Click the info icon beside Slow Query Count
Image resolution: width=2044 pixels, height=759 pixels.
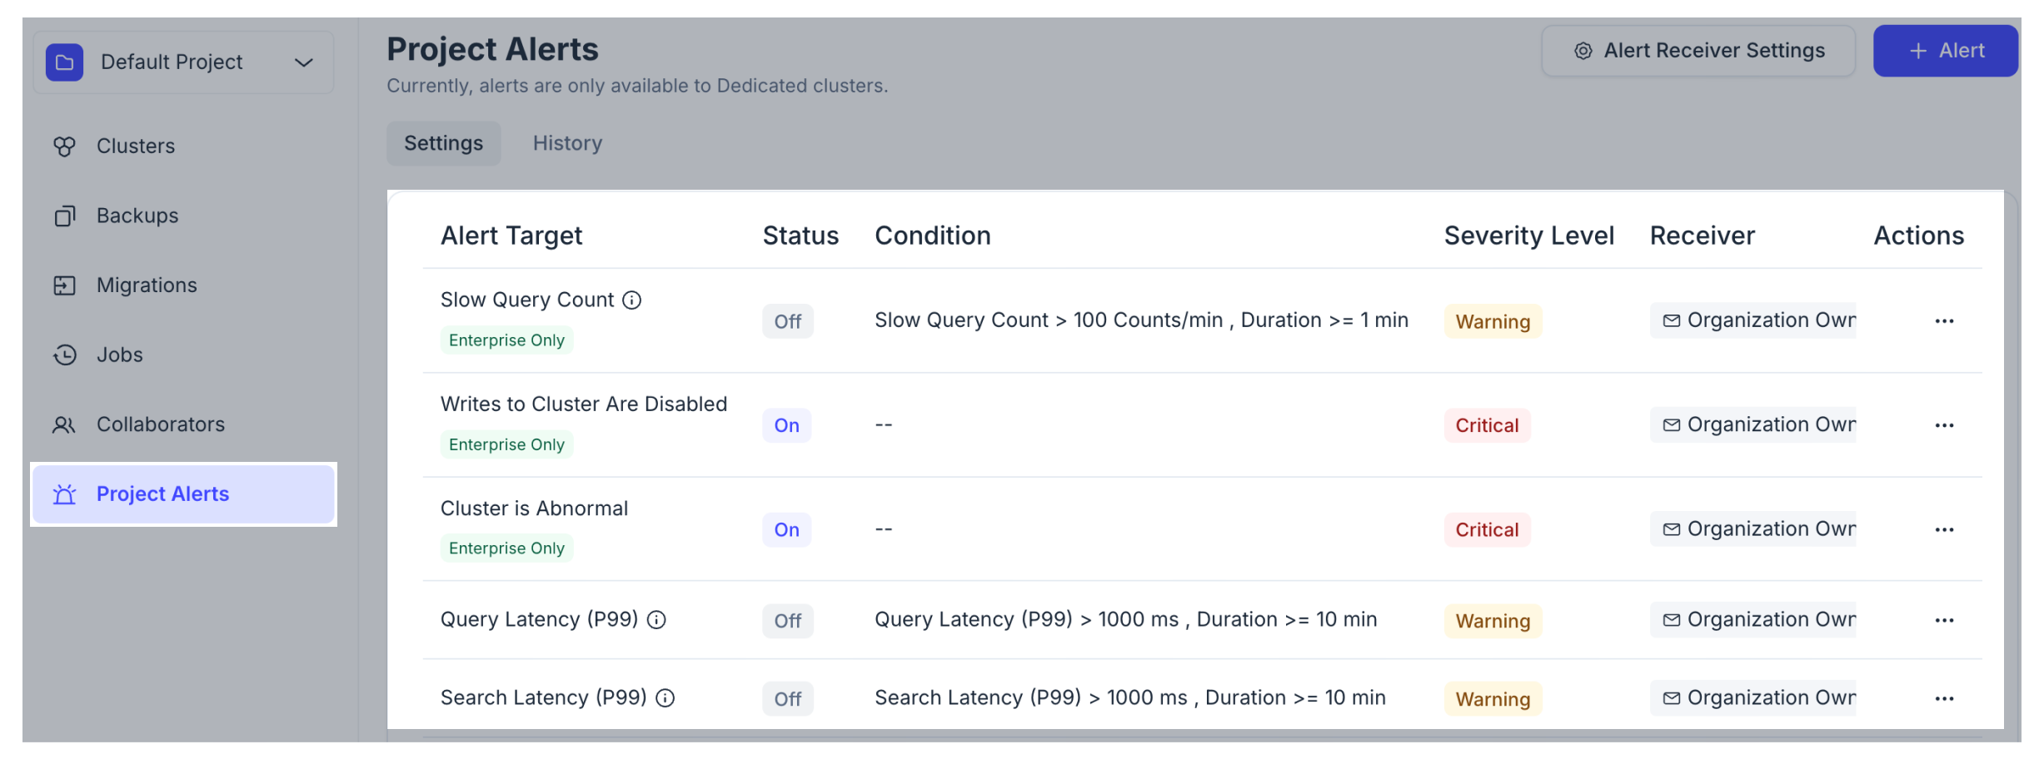[632, 300]
